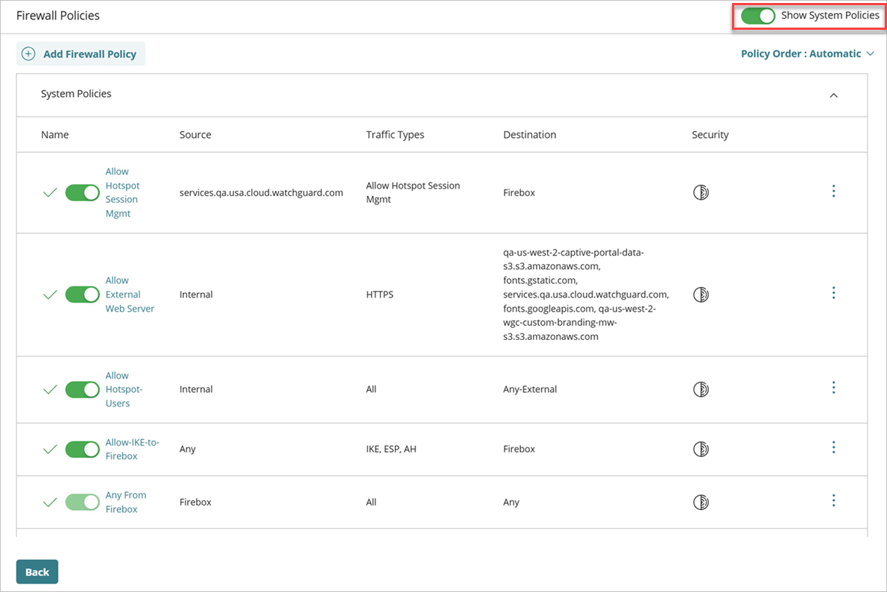
Task: Open actions menu for Any From Firebox
Action: (833, 500)
